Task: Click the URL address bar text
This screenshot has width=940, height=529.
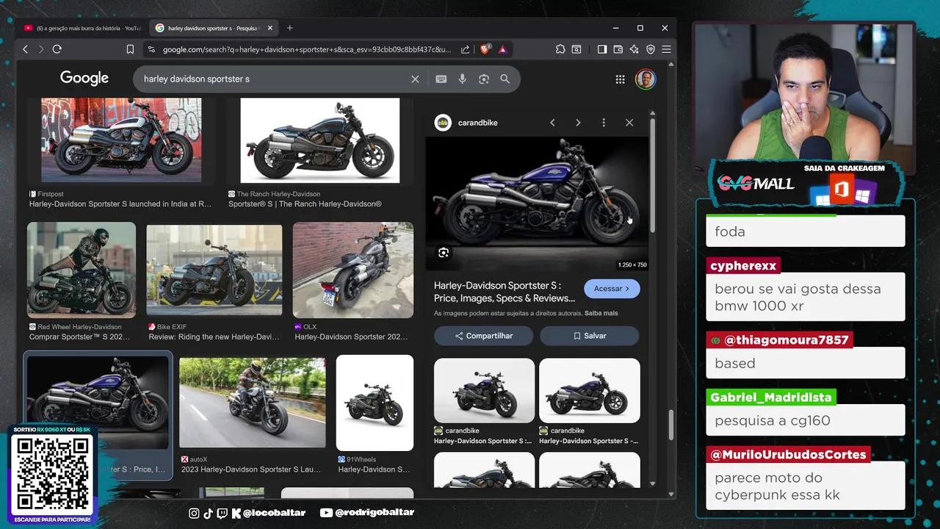Action: pos(306,49)
